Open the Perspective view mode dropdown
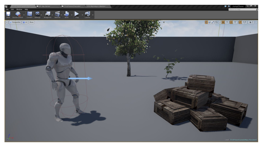This screenshot has height=147, width=263. point(15,22)
